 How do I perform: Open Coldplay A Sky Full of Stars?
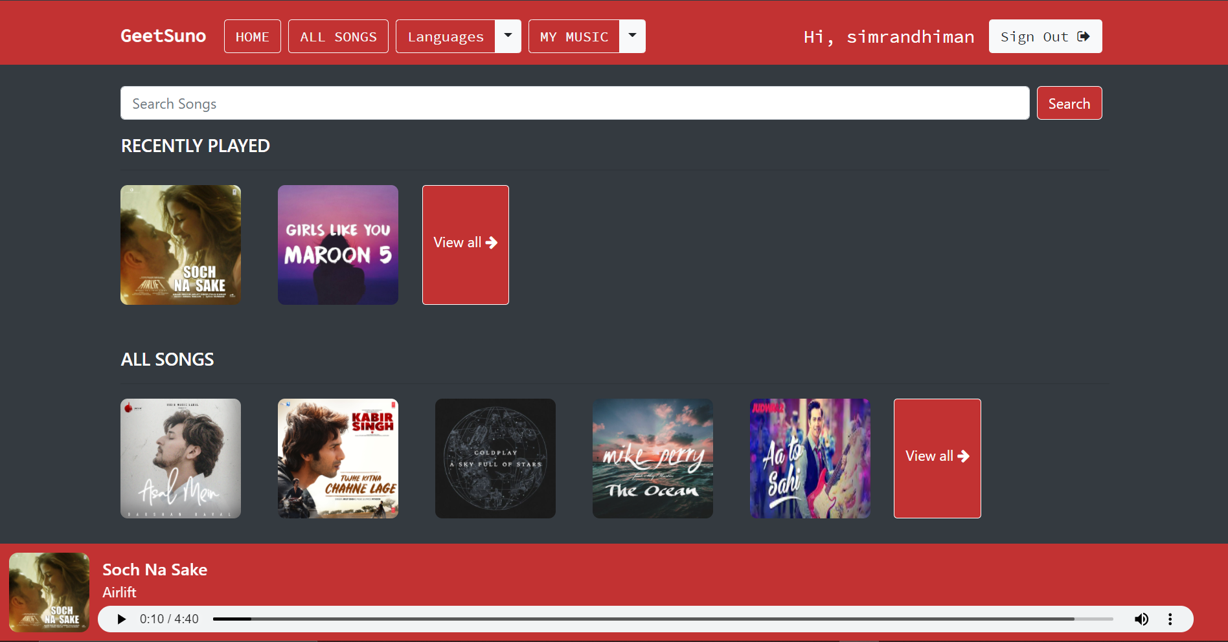point(495,458)
